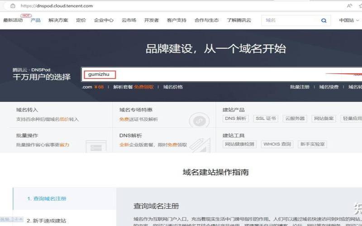Click the browser address bar URL

pyautogui.click(x=57, y=6)
